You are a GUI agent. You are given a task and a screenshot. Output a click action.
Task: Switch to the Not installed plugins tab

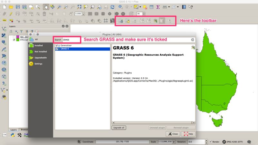(x=41, y=52)
